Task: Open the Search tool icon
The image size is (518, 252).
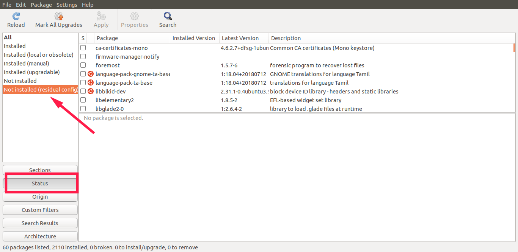Action: (x=168, y=16)
